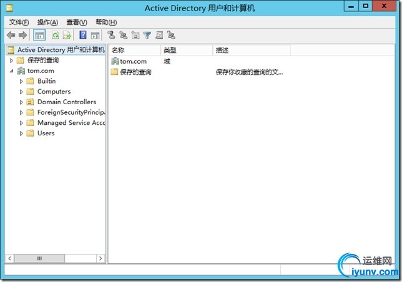Click the Domain Controllers OU icon
Image resolution: width=402 pixels, height=282 pixels.
[x=30, y=102]
